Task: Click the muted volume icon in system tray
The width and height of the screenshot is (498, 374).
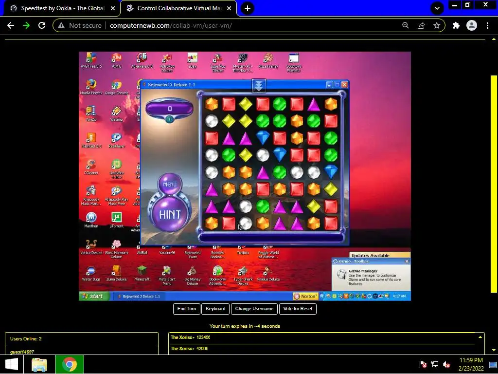Action: (446, 364)
